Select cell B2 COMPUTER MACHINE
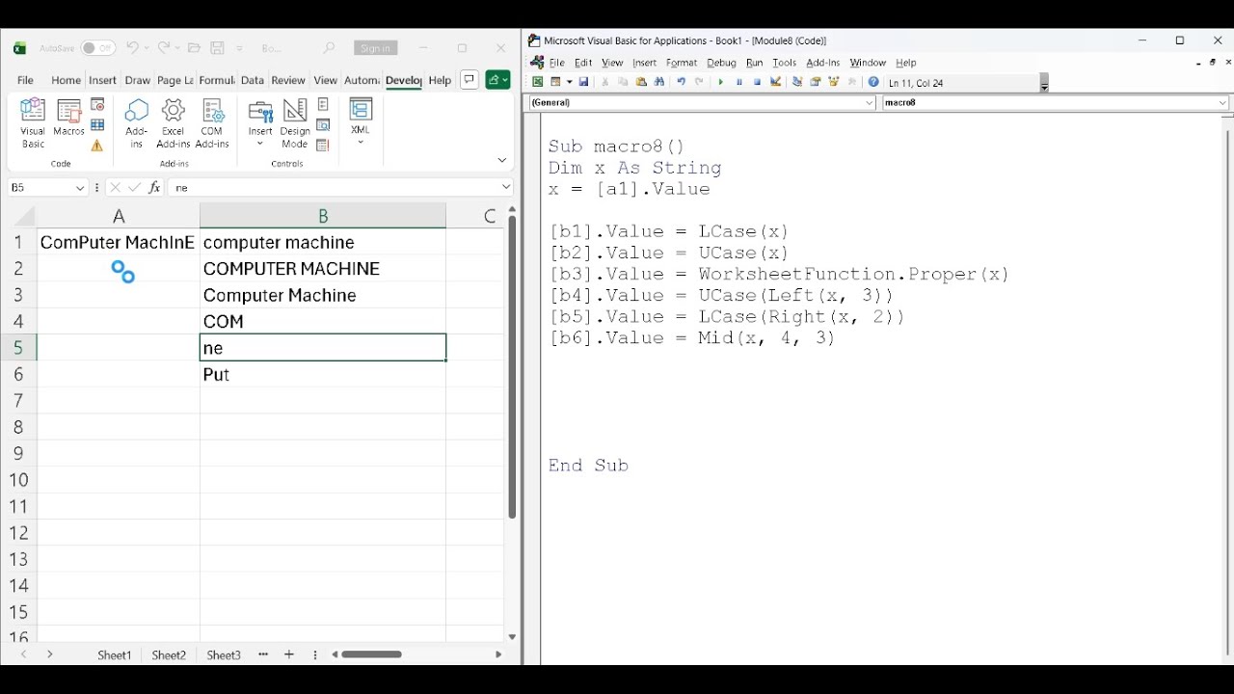Image resolution: width=1234 pixels, height=694 pixels. coord(323,269)
